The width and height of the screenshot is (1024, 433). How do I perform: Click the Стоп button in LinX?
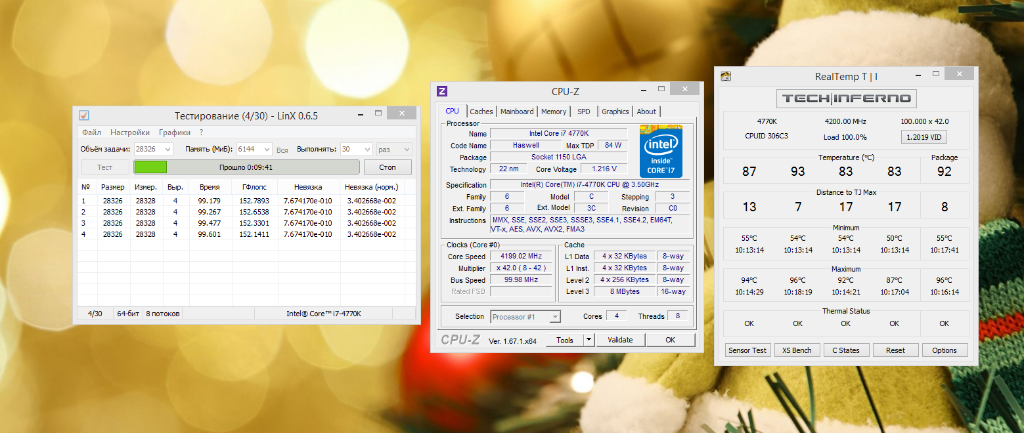pyautogui.click(x=388, y=167)
